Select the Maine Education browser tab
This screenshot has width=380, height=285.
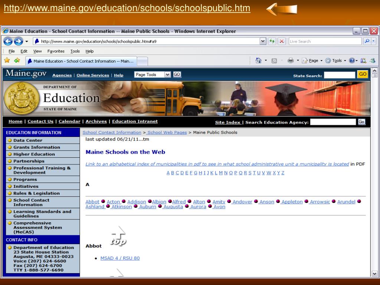[x=81, y=61]
